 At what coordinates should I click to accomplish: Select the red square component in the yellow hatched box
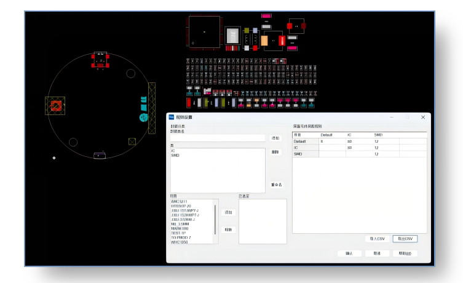click(55, 106)
